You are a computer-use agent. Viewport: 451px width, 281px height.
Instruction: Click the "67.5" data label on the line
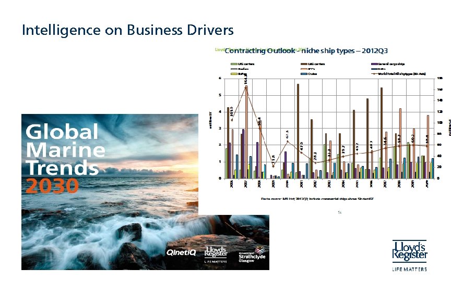click(x=287, y=134)
